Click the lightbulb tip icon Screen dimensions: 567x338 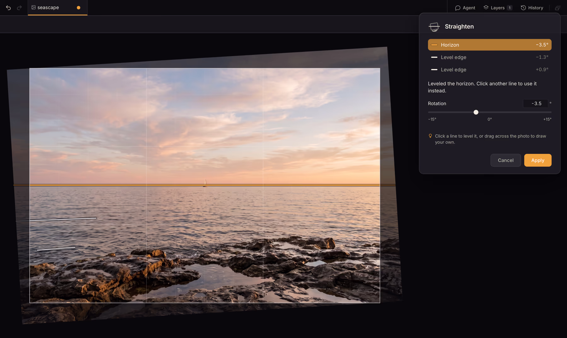click(x=430, y=136)
